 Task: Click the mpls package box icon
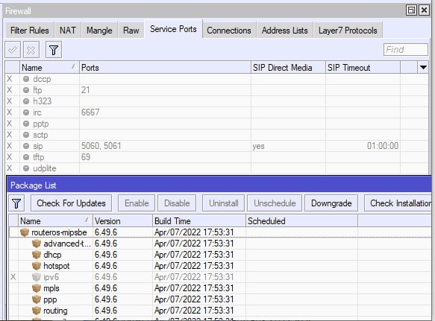click(37, 288)
